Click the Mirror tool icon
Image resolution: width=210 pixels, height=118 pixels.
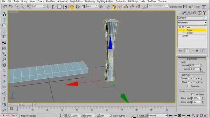coord(185,7)
